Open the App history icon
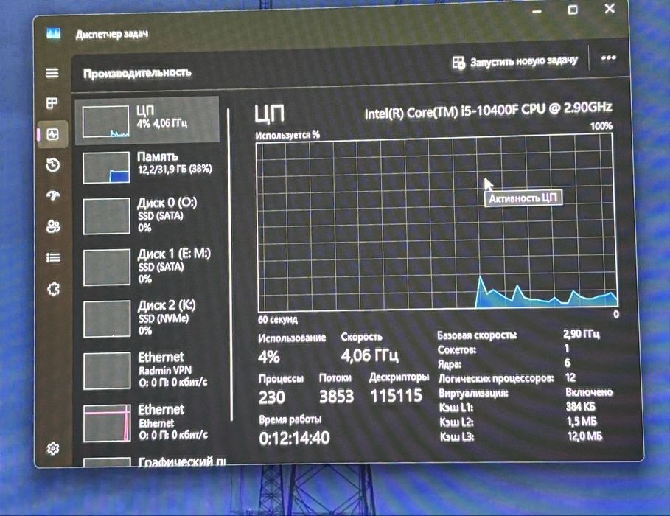This screenshot has height=516, width=670. pos(53,164)
